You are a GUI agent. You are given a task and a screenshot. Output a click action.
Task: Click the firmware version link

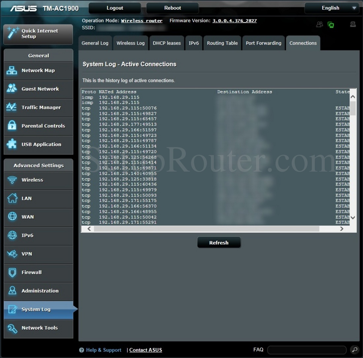pos(234,20)
